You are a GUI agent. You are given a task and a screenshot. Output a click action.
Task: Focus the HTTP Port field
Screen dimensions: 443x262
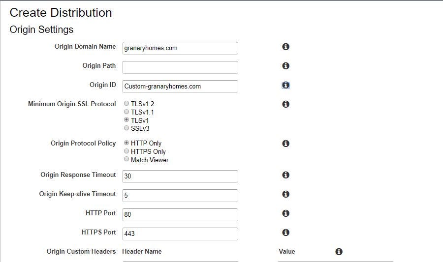180,215
